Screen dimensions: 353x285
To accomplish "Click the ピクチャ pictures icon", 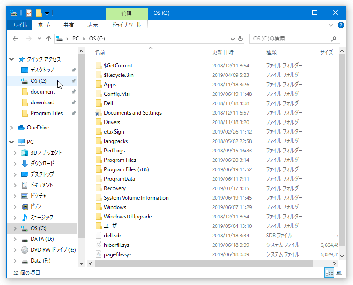I will (x=24, y=196).
